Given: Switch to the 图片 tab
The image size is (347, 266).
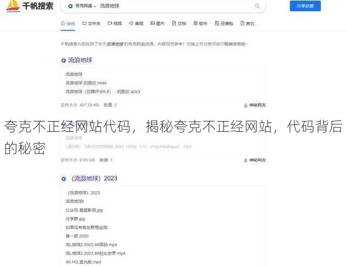Looking at the screenshot, I should tap(157, 23).
